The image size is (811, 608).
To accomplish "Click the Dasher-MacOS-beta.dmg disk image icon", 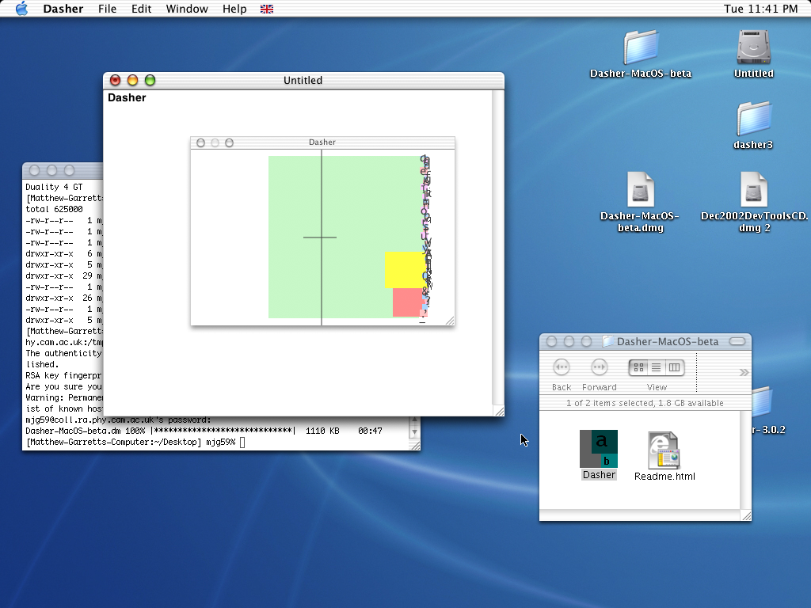I will click(x=640, y=190).
